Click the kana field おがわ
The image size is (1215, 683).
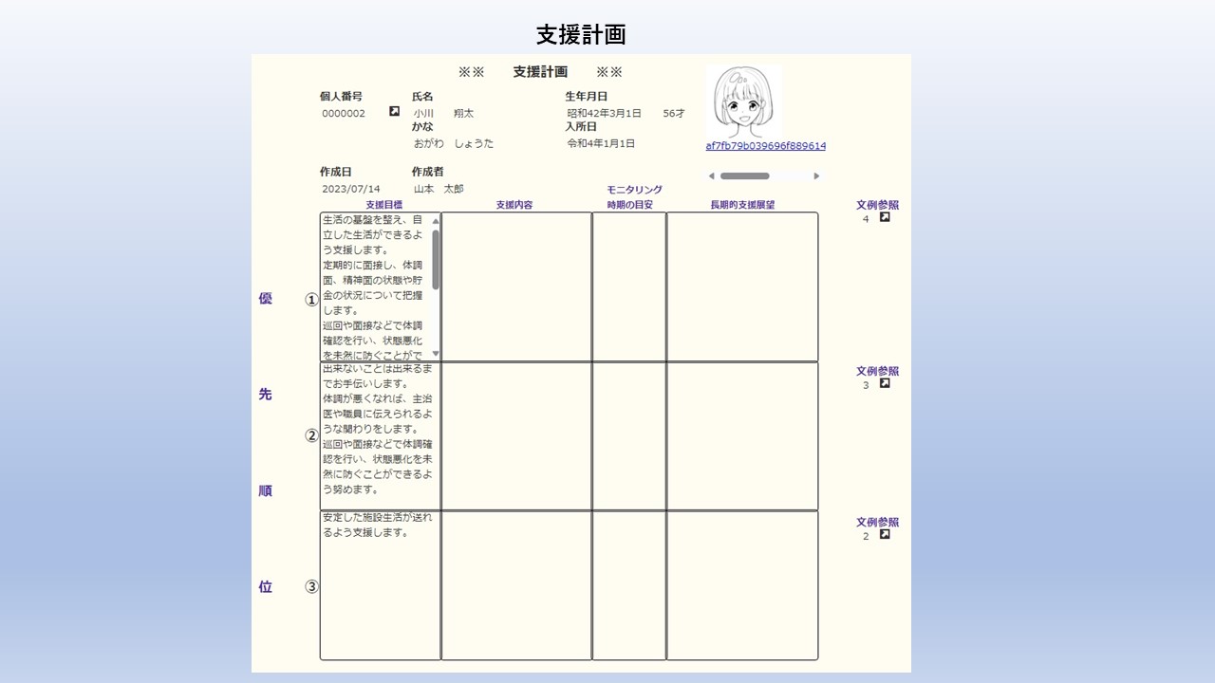429,144
